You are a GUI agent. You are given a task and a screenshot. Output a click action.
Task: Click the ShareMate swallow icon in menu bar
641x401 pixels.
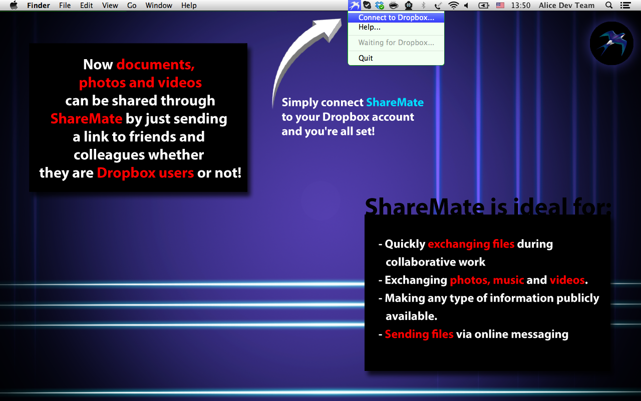point(355,6)
